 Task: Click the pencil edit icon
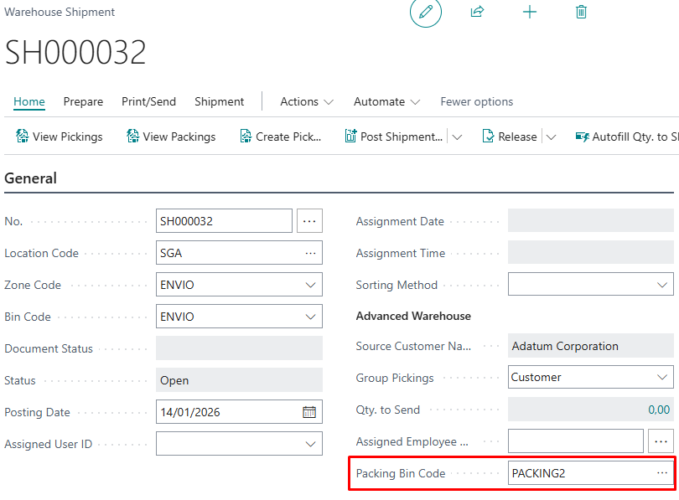(426, 13)
